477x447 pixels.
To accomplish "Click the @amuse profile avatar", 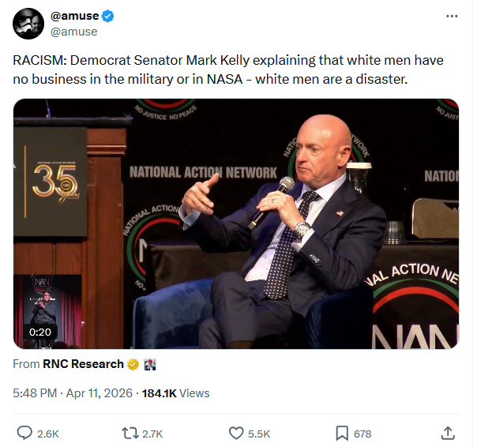I will click(x=28, y=24).
